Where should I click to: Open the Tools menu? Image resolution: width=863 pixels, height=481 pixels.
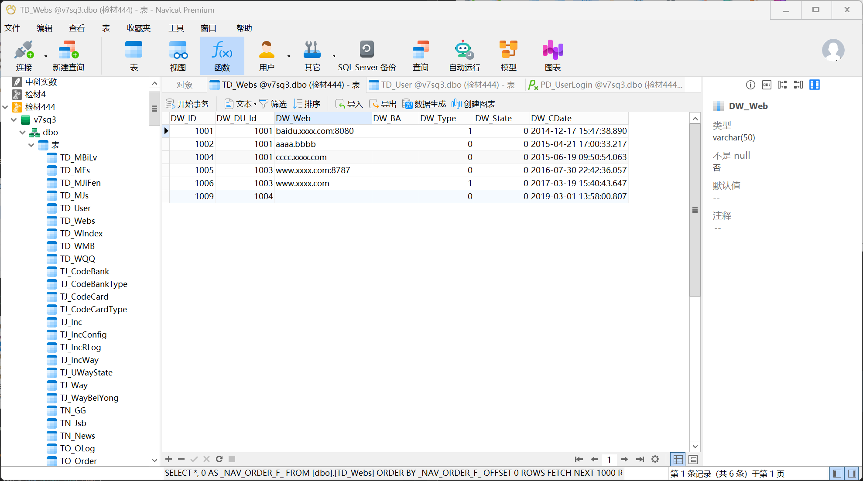(176, 28)
